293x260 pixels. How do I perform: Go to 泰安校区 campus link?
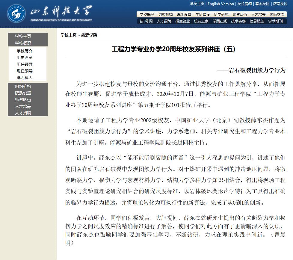262,4
